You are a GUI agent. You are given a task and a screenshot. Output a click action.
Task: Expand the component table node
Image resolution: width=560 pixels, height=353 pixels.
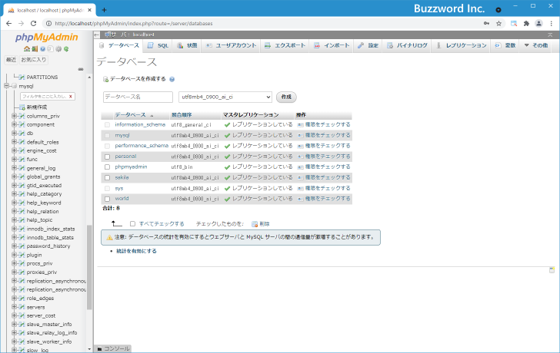14,124
